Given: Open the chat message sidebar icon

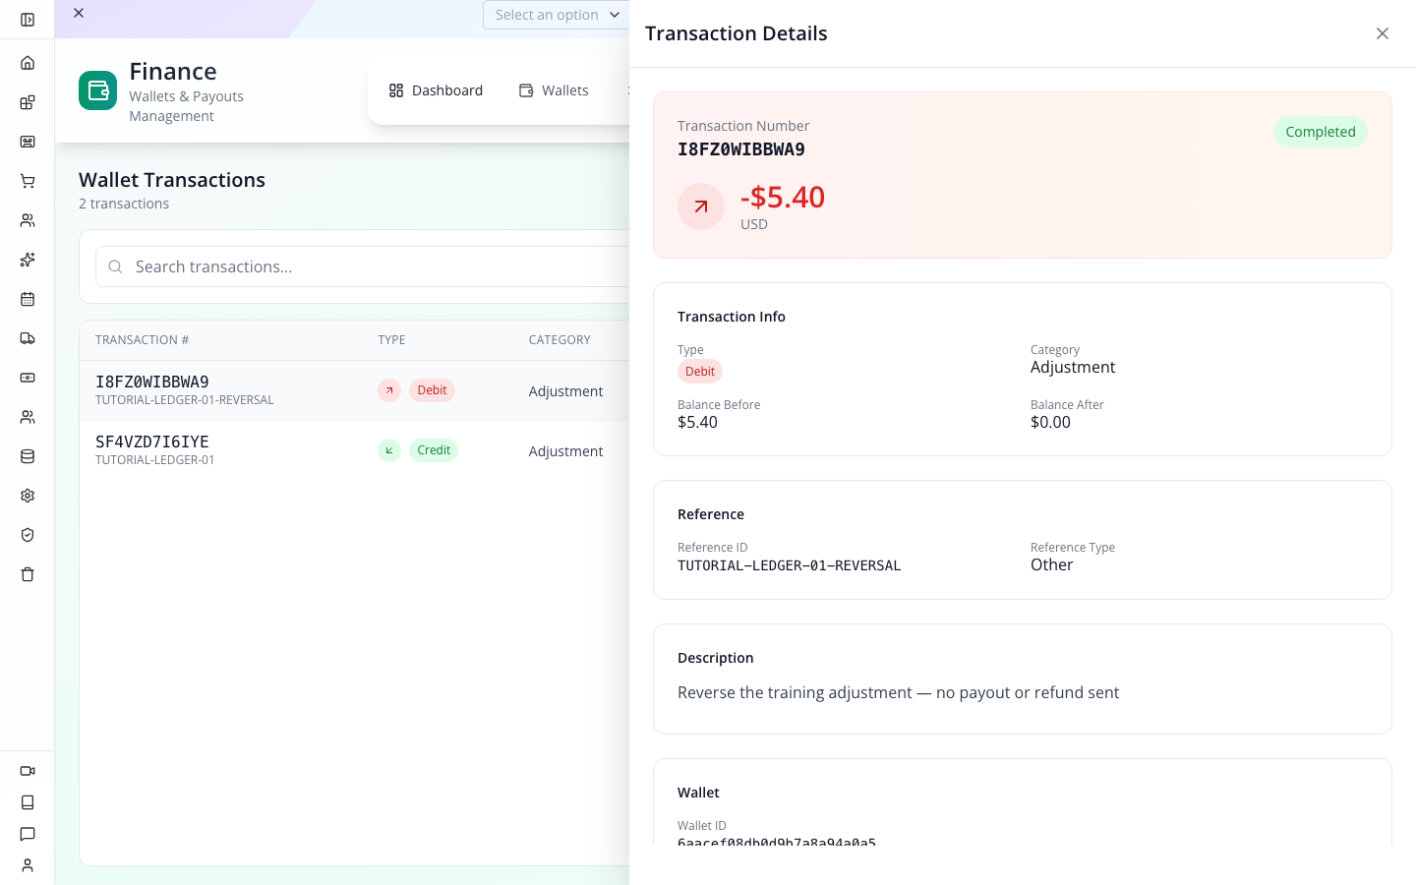Looking at the screenshot, I should [28, 834].
